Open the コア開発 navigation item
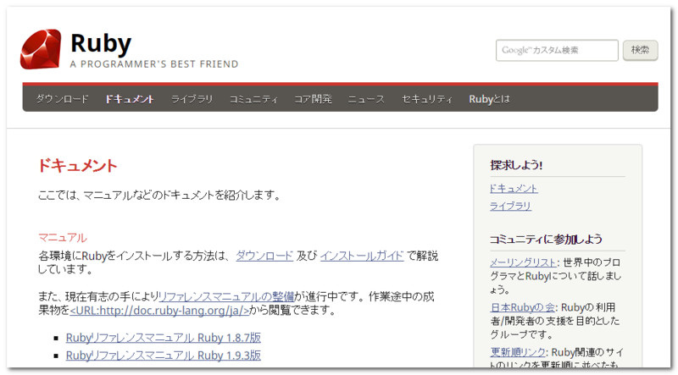The width and height of the screenshot is (678, 375). pos(313,99)
